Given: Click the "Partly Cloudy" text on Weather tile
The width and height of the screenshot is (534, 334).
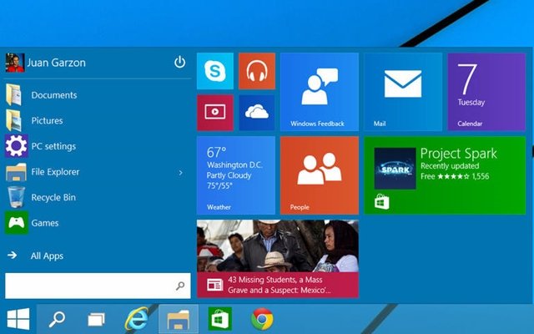Looking at the screenshot, I should (x=229, y=175).
